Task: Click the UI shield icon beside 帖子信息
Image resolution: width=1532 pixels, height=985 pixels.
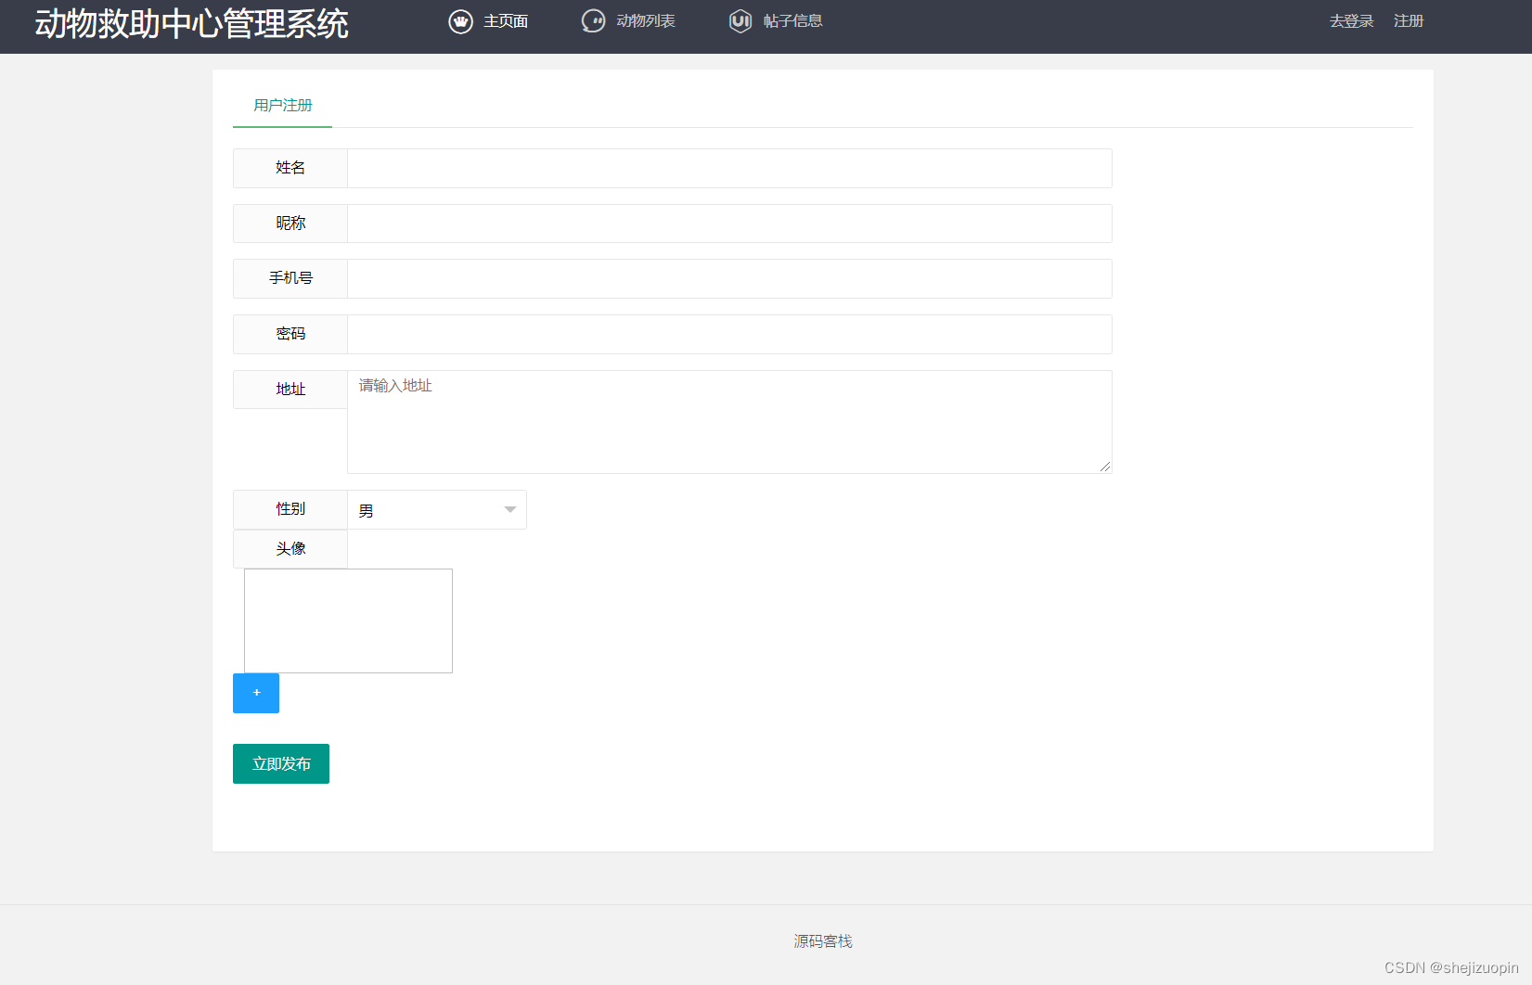Action: coord(740,21)
